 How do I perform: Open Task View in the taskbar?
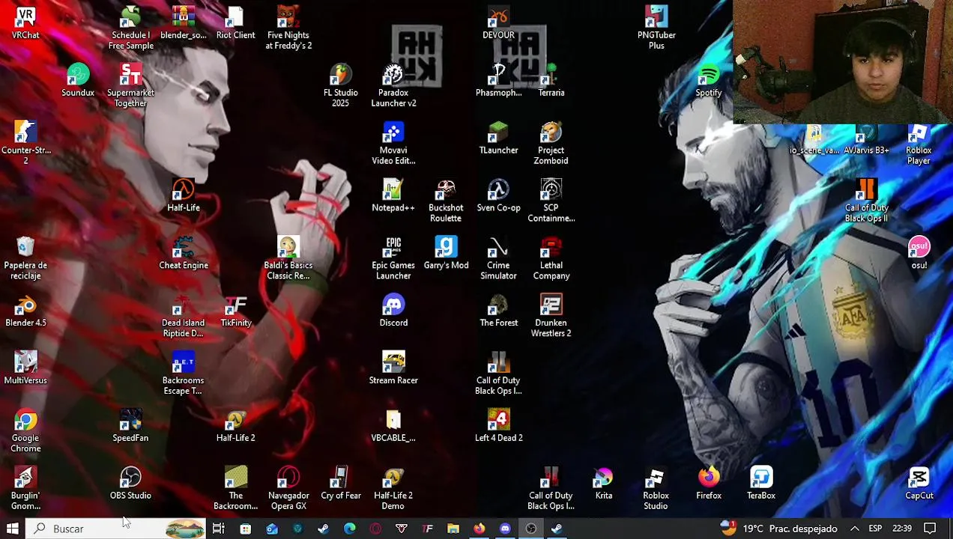[219, 529]
